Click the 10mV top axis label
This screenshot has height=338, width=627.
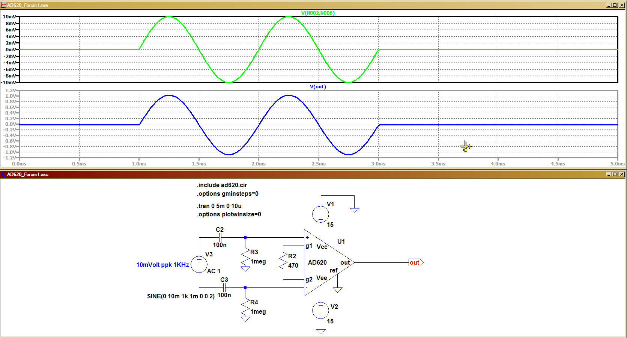click(x=9, y=17)
